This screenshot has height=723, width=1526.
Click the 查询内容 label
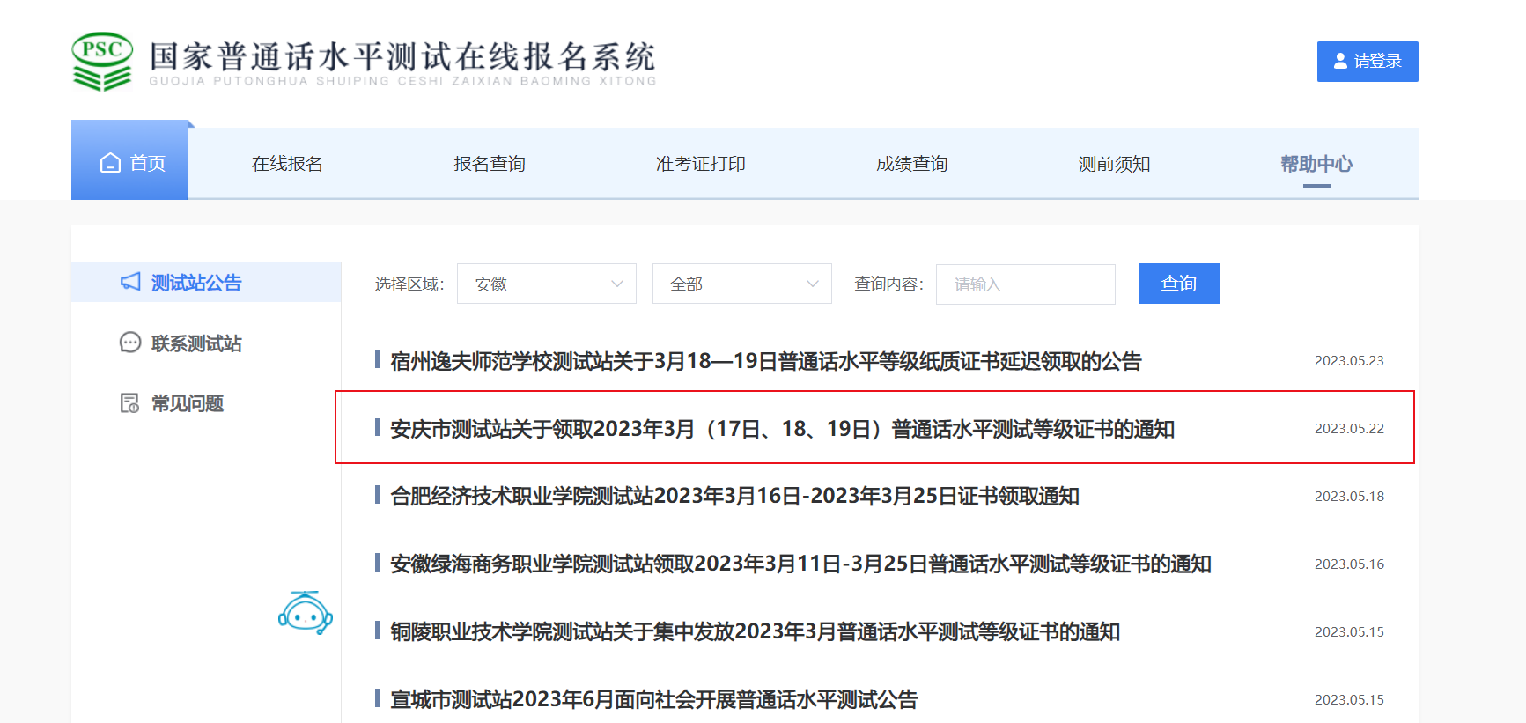click(888, 284)
